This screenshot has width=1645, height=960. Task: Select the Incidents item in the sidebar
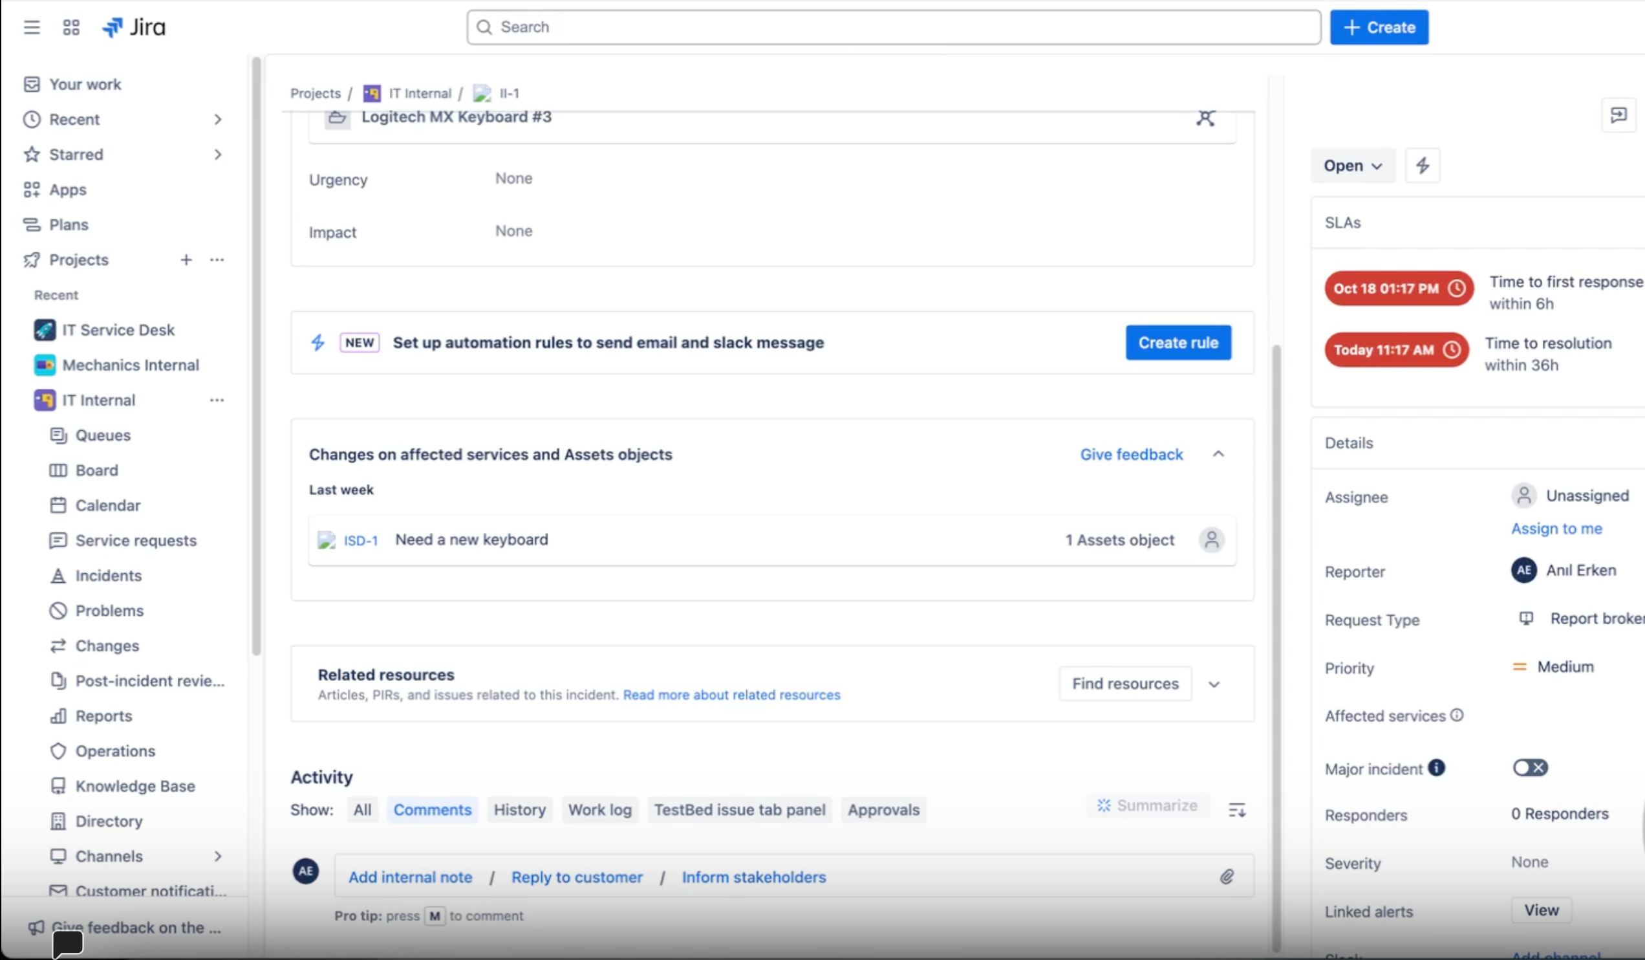109,575
